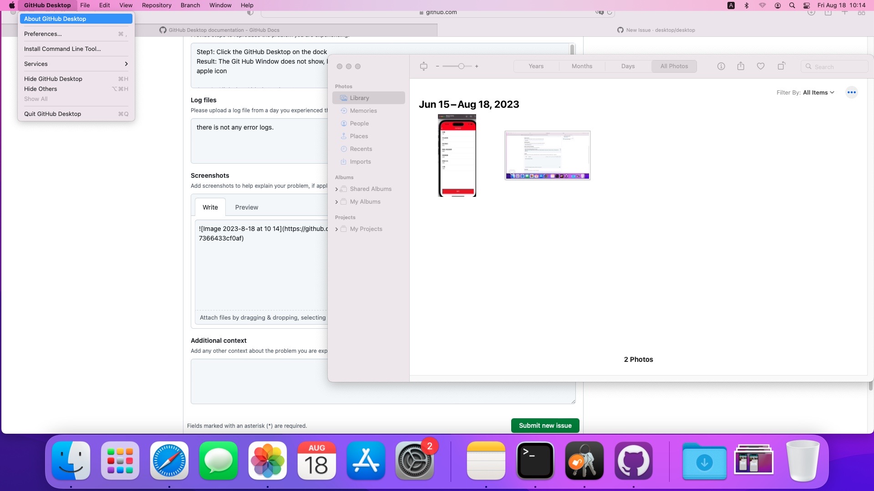The width and height of the screenshot is (874, 491).
Task: Switch to the Preview tab
Action: tap(246, 207)
